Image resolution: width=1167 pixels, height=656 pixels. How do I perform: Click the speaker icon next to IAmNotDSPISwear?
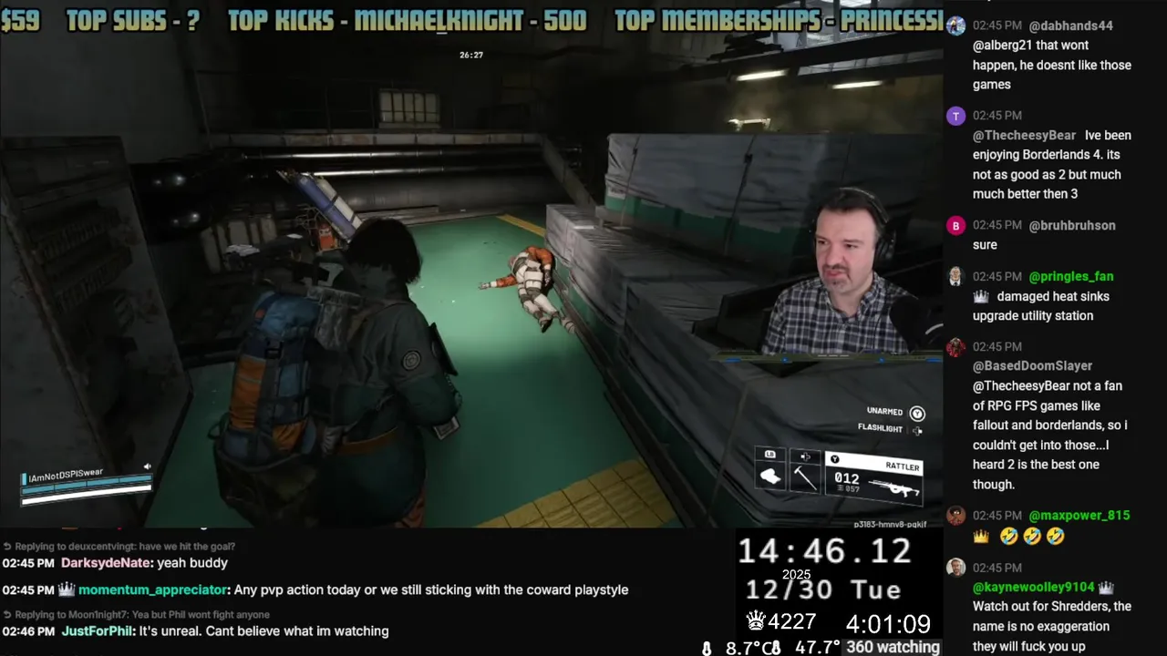tap(147, 466)
